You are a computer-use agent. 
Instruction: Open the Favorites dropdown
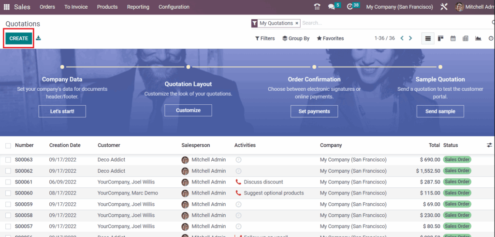(x=330, y=39)
